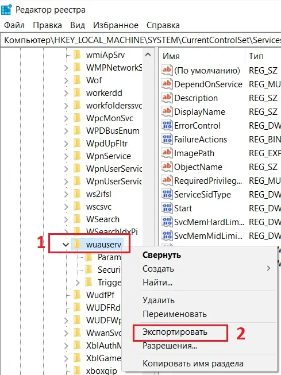This screenshot has height=375, width=281.
Task: Click the workerdd folder icon
Action: [77, 93]
